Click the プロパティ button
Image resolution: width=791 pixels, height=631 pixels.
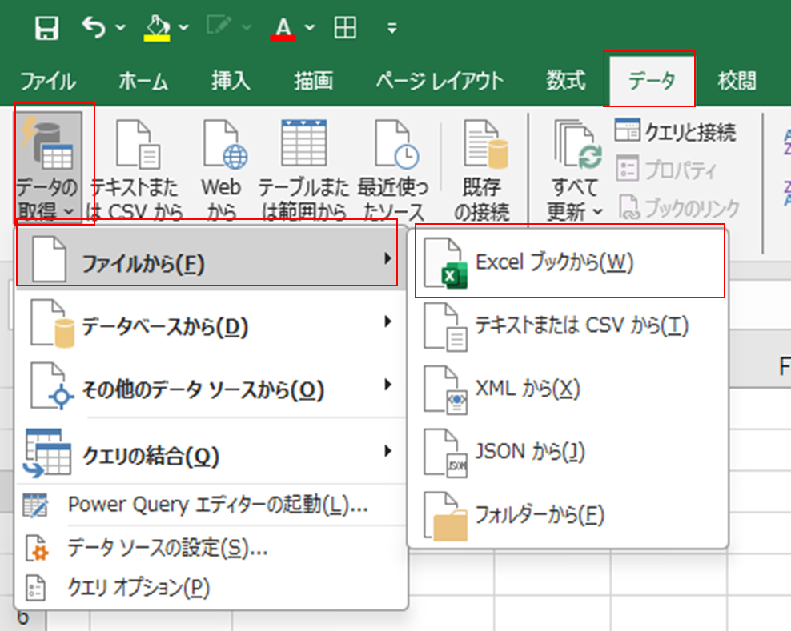coord(666,170)
